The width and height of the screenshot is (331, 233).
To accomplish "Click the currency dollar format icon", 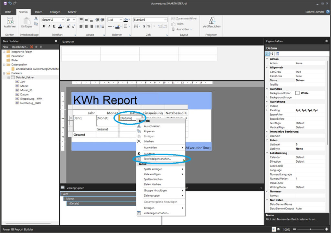I will 144,26.
